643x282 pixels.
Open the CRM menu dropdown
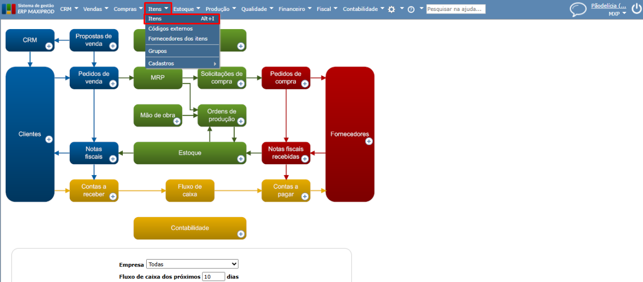point(69,9)
